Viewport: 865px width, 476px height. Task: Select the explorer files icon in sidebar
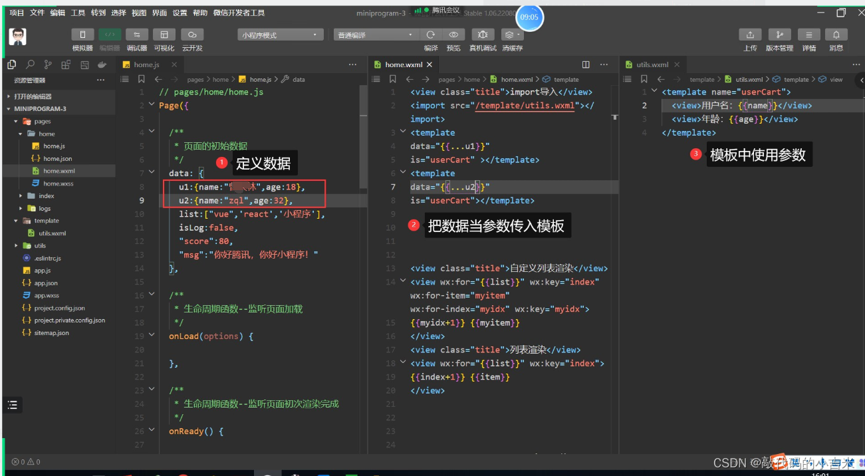(12, 64)
